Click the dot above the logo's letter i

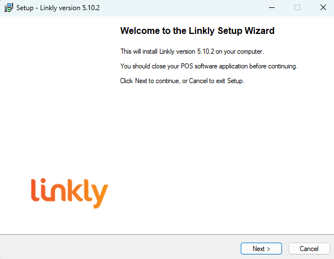(x=44, y=181)
